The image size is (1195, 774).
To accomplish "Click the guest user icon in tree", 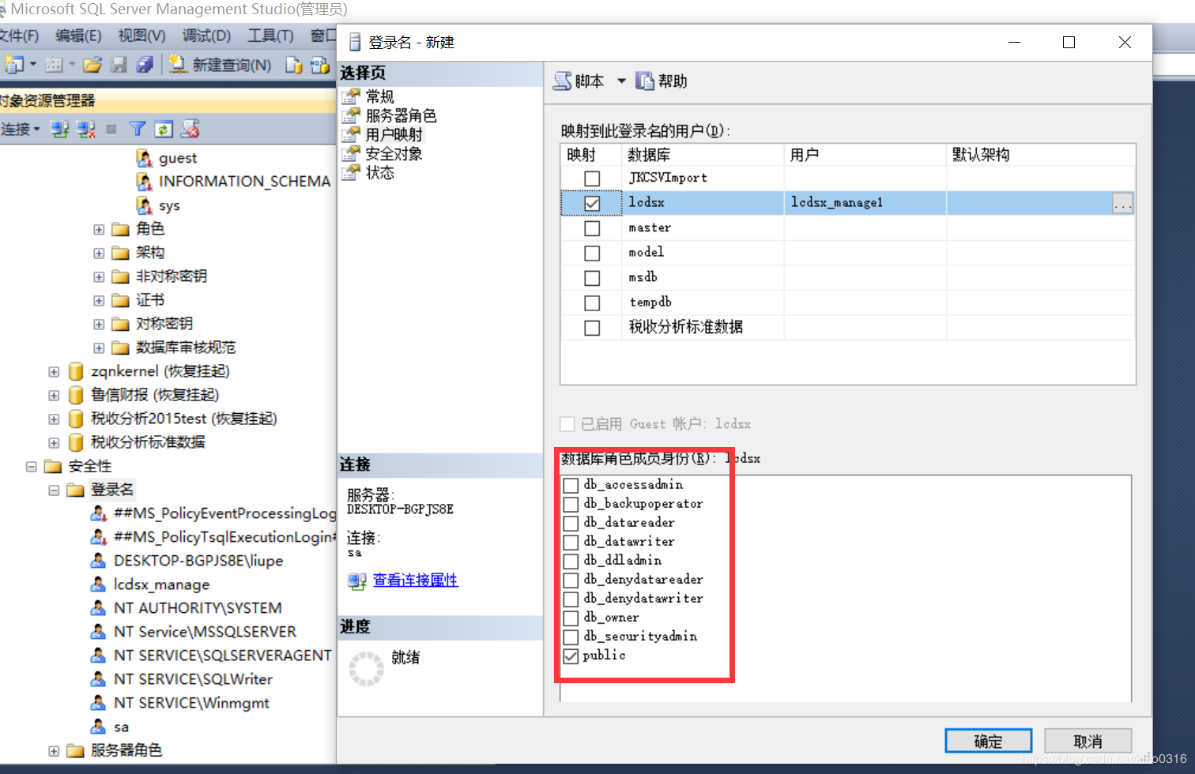I will (144, 158).
